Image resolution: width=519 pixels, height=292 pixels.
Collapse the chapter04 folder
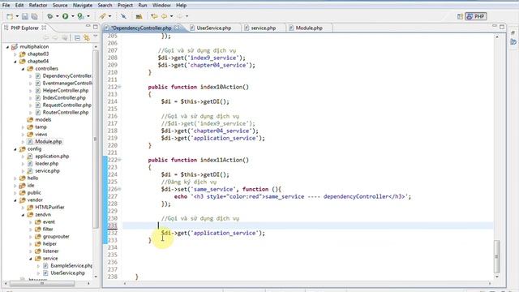(15, 62)
